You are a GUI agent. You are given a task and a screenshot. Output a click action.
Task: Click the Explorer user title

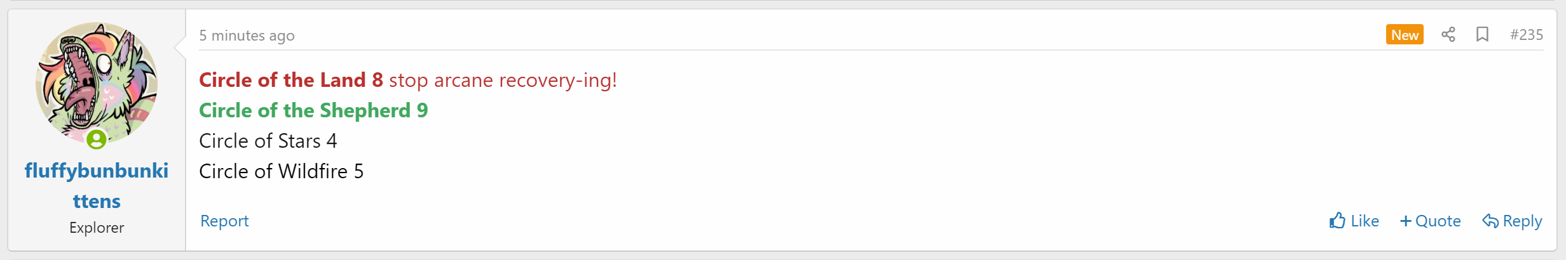(x=97, y=228)
